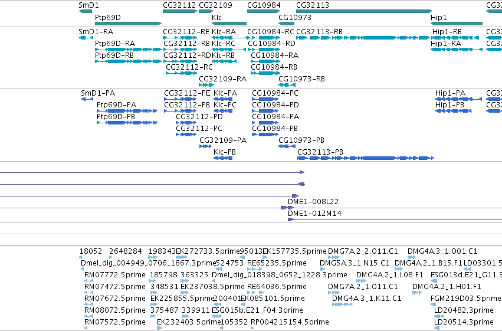Click protein Ptp69D-PA
This screenshot has width=502, height=331.
coord(116,105)
